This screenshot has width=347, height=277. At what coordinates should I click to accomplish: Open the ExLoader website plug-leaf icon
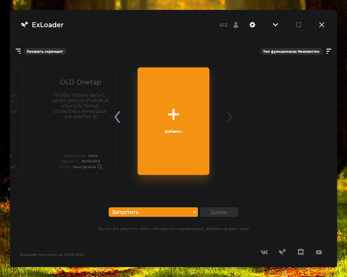(283, 252)
